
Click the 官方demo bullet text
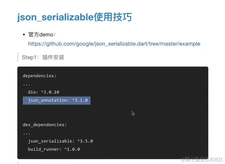[x=42, y=35]
